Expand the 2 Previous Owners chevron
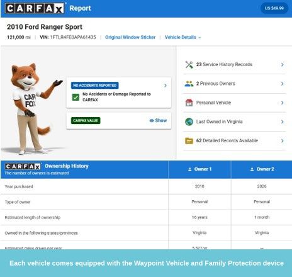Screen dimensions: 292x277 tap(283, 84)
